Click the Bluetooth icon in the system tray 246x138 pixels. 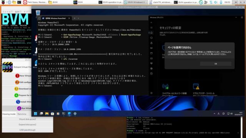pyautogui.click(x=206, y=2)
